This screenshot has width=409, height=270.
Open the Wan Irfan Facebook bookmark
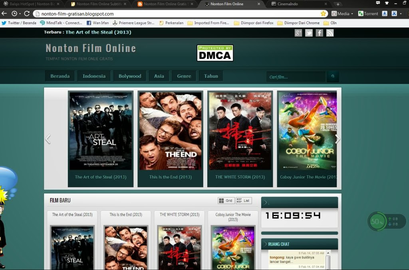click(97, 23)
